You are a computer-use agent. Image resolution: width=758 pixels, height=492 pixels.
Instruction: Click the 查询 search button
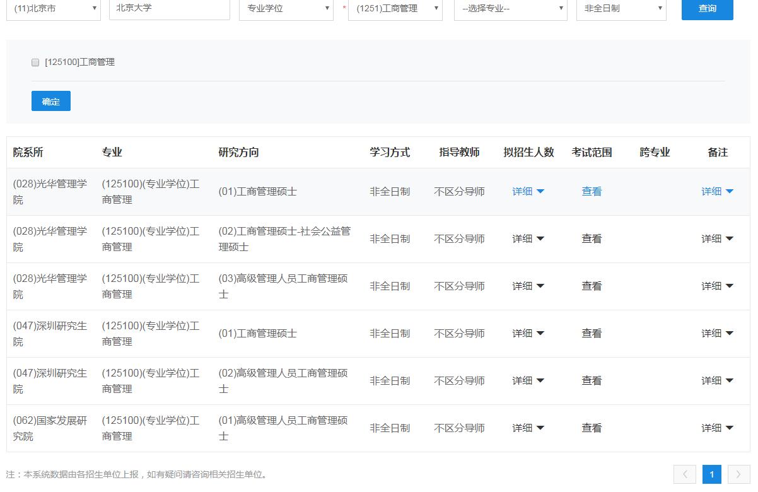(707, 9)
